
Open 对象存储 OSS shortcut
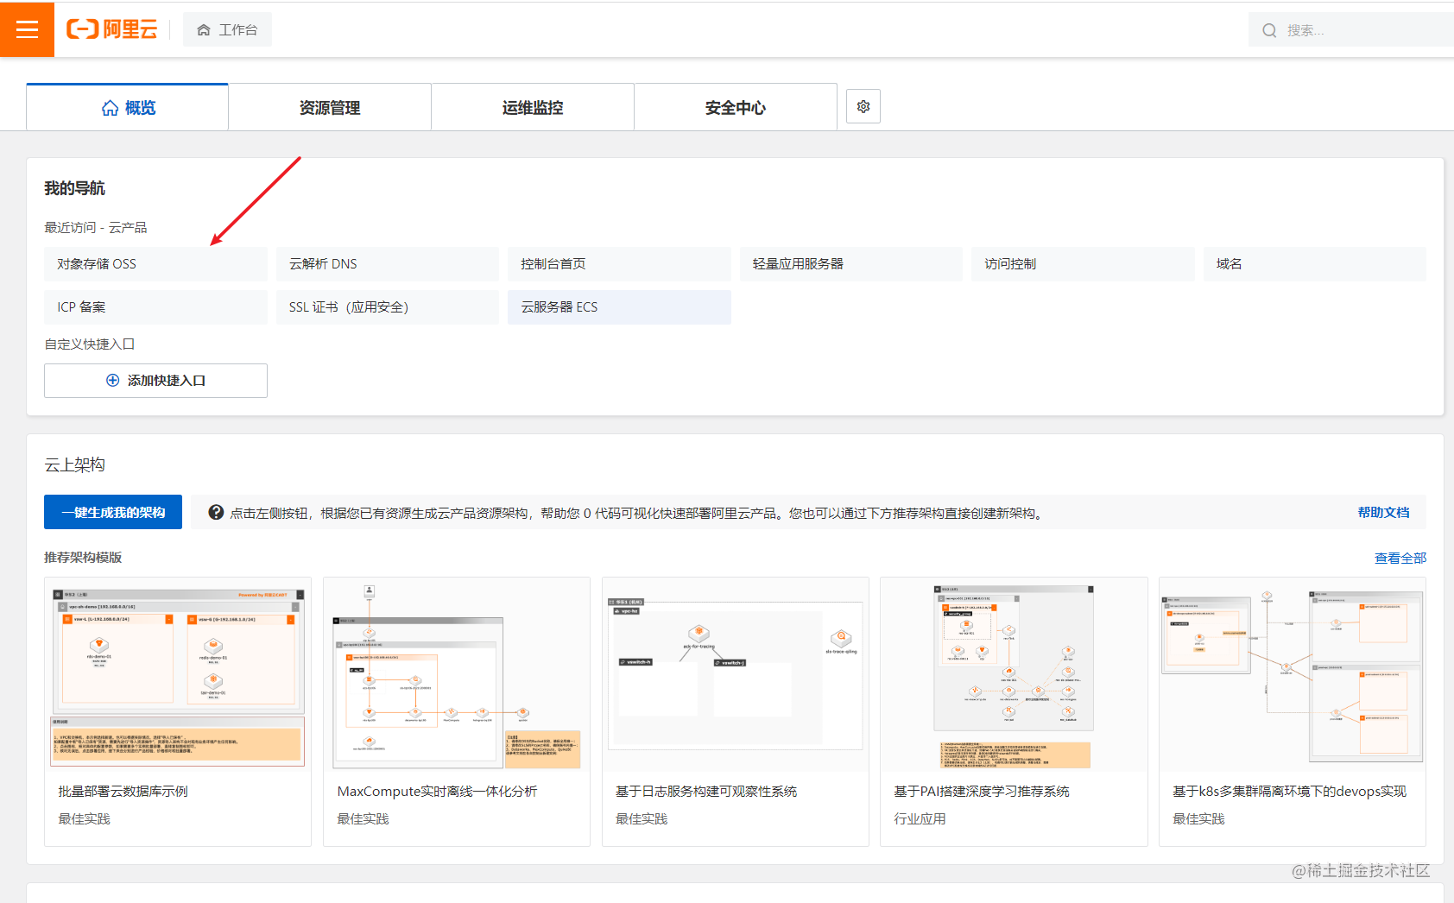[155, 264]
